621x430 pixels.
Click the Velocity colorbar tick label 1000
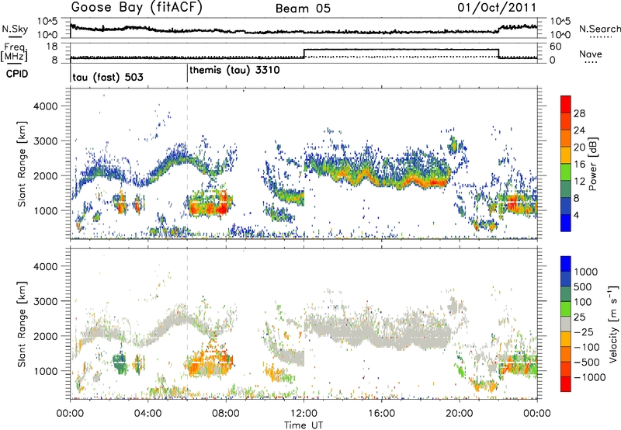[x=586, y=272]
